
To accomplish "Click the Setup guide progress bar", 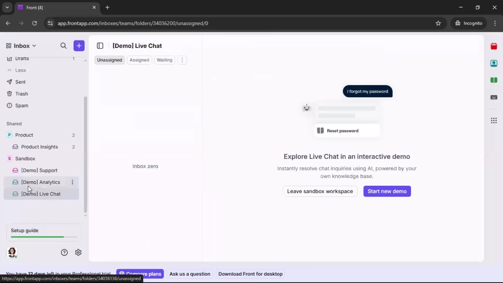I will (x=43, y=237).
